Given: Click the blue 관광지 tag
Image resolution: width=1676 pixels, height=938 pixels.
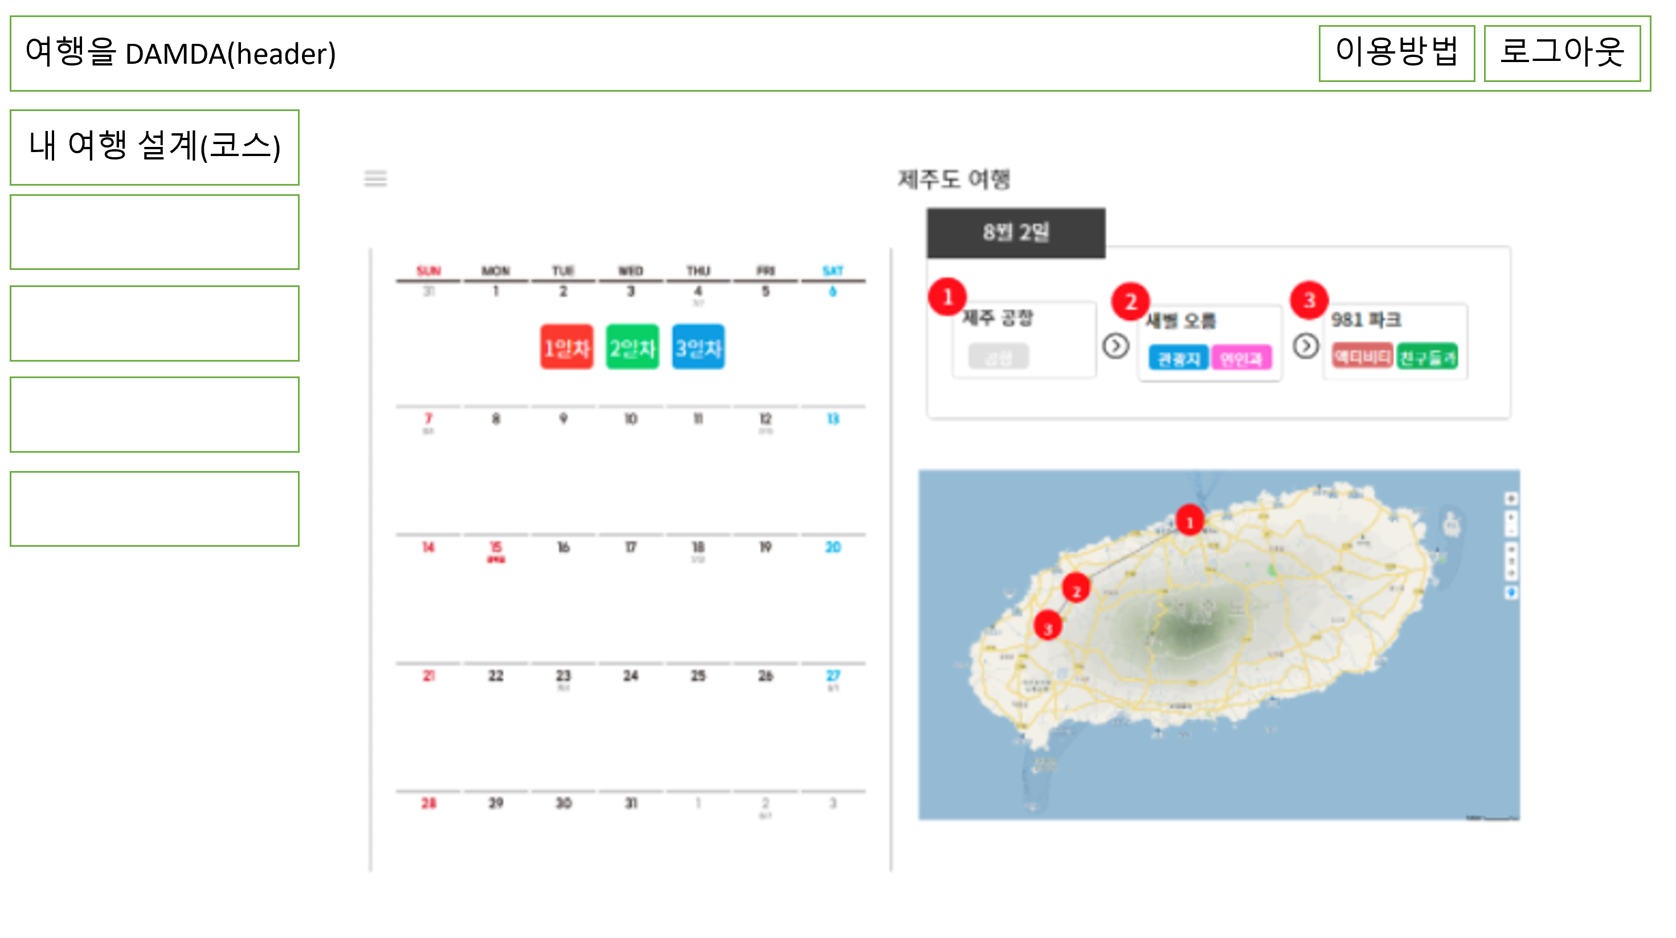Looking at the screenshot, I should coord(1178,358).
